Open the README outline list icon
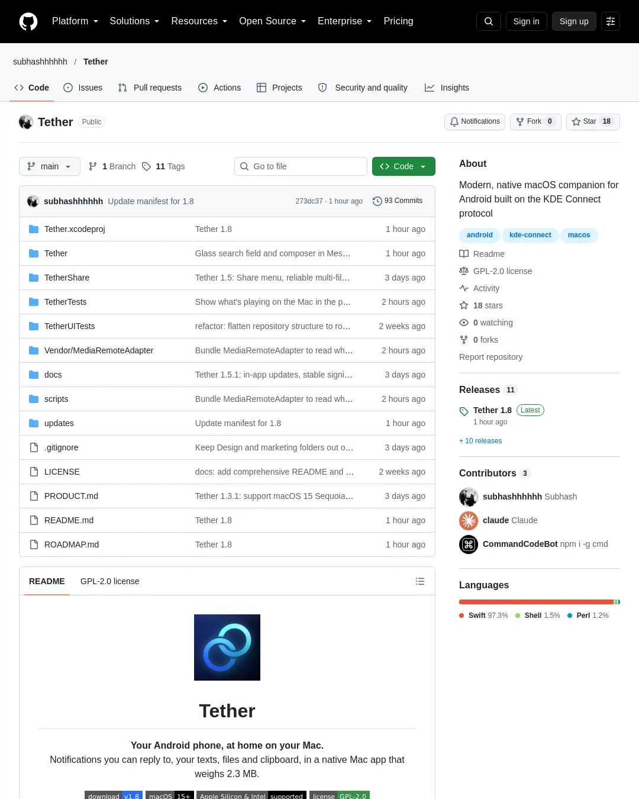 [420, 581]
